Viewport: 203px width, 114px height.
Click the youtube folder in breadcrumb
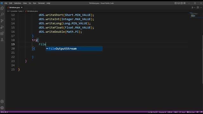[x=14, y=11]
